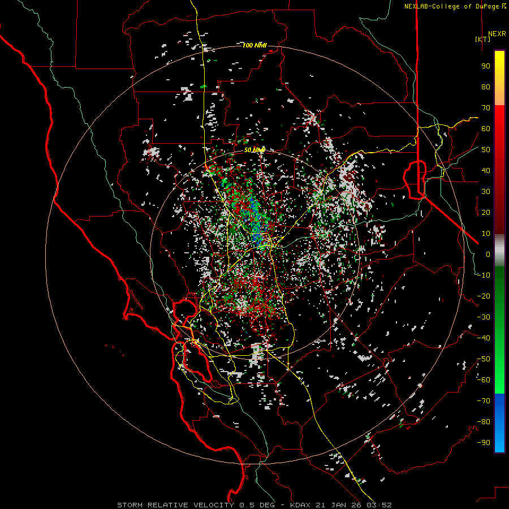Click the -10 value on the velocity scale
Viewport: 509px width, 509px height.
[484, 275]
